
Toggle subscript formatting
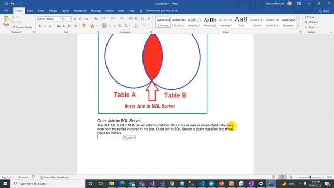coord(64,26)
